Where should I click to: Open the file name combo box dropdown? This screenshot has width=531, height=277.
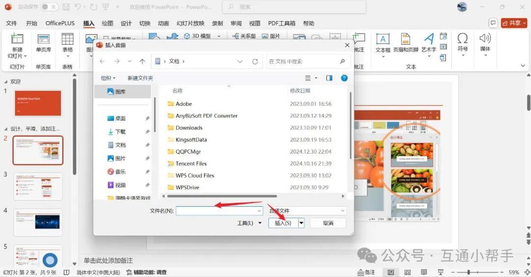[259, 211]
